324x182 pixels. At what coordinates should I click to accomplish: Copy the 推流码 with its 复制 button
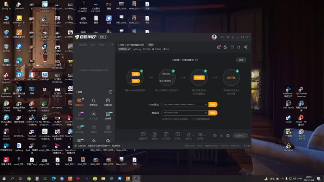click(213, 113)
